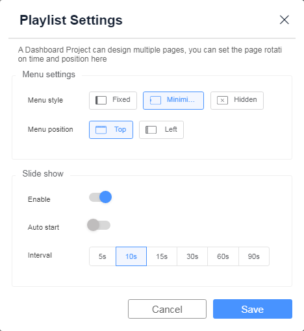Choose the Hidden menu style label

click(246, 99)
